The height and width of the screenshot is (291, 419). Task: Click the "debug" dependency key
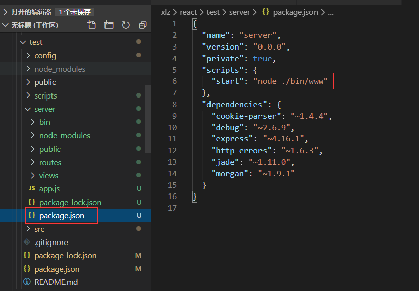coord(227,128)
